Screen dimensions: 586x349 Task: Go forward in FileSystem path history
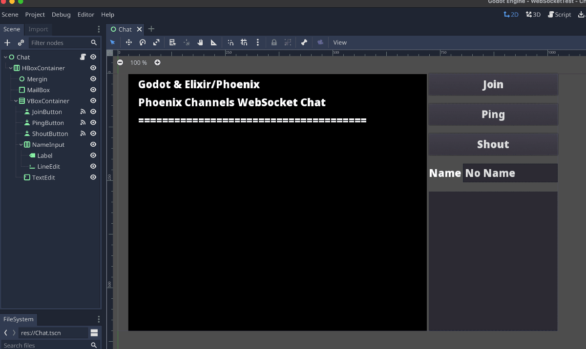click(x=14, y=333)
